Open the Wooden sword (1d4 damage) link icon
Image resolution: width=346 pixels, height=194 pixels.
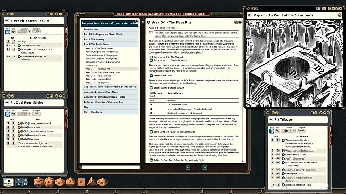tap(283, 151)
